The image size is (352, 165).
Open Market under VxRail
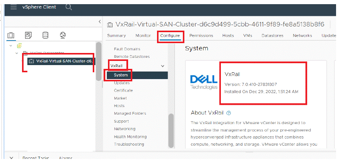point(121,98)
